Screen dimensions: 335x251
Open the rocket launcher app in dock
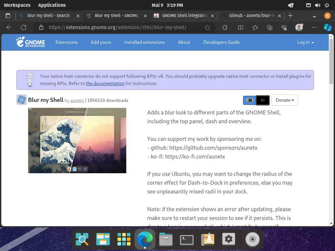(x=208, y=239)
